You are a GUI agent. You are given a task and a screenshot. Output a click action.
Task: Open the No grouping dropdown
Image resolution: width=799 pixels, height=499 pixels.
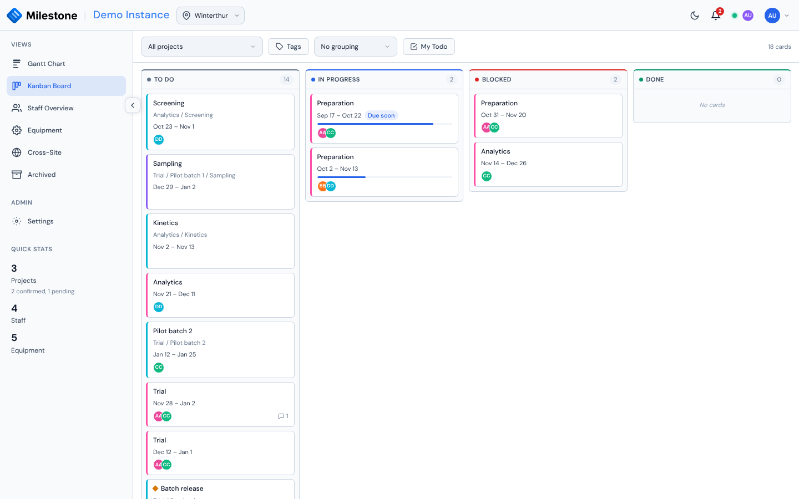[x=356, y=47]
